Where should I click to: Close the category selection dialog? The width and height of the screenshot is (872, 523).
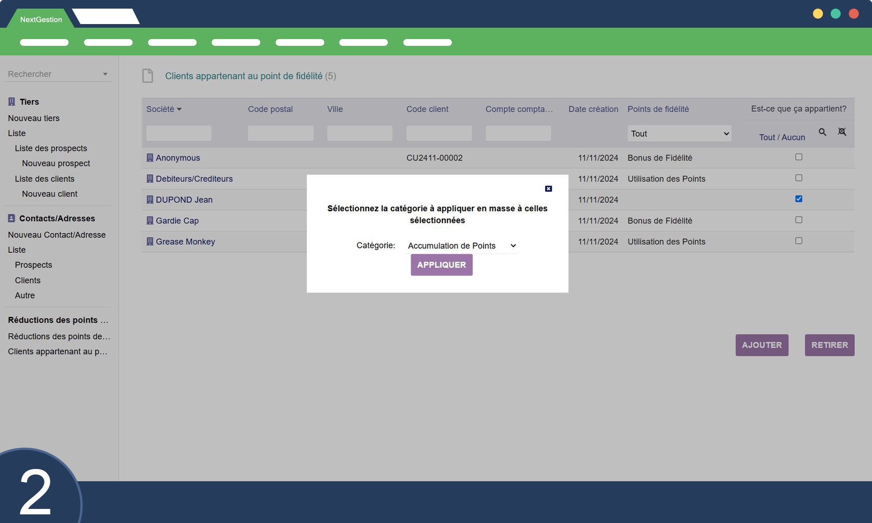[x=548, y=189]
